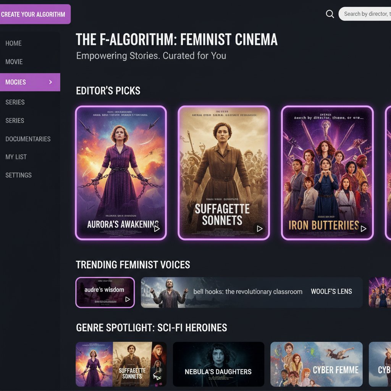The image size is (391, 391).
Task: Click the search magnifying glass icon
Action: (330, 14)
